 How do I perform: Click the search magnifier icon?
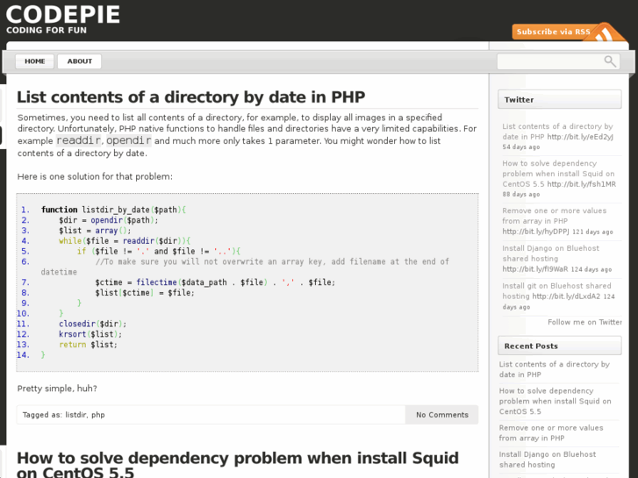click(x=610, y=61)
